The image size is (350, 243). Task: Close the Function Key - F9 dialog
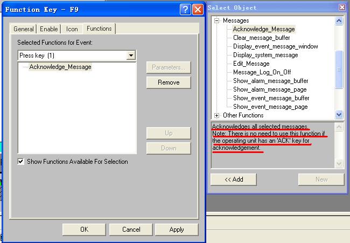(x=198, y=9)
